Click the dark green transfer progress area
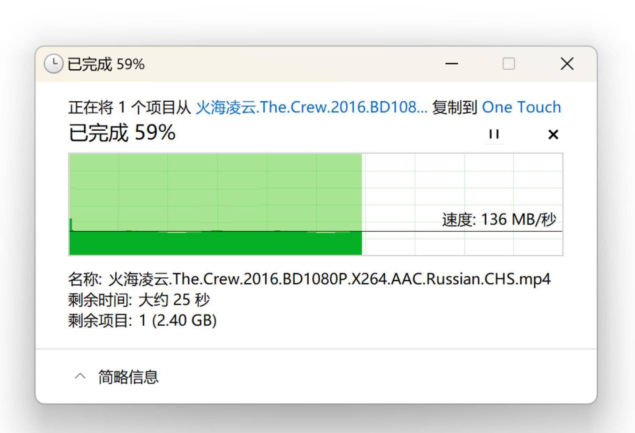 (x=216, y=243)
